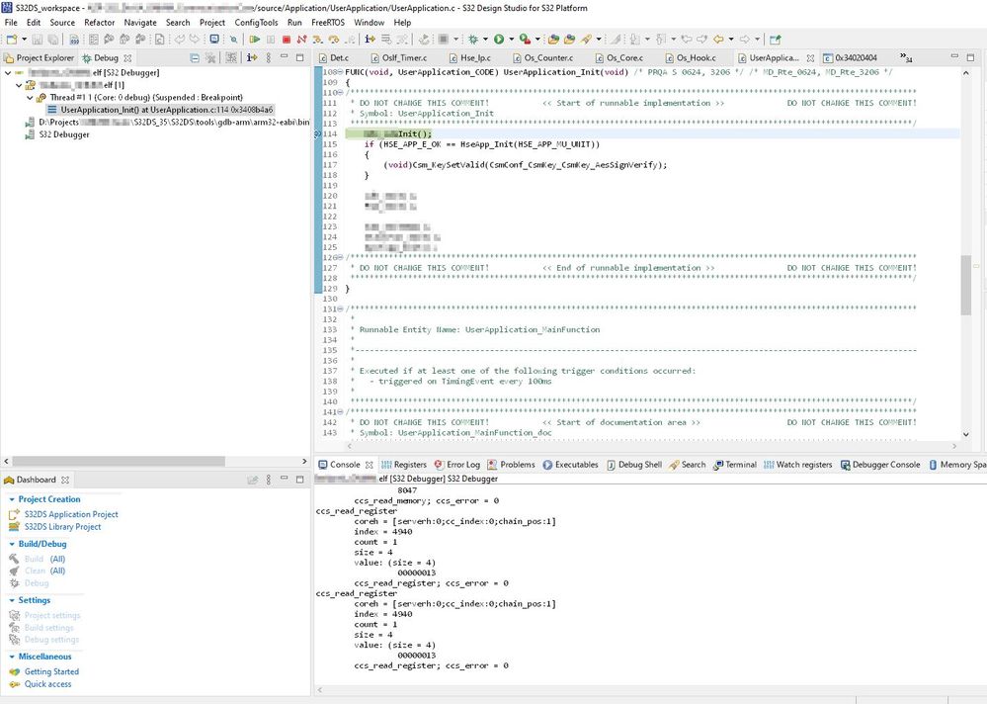
Task: Click the Step Into icon
Action: 319,39
